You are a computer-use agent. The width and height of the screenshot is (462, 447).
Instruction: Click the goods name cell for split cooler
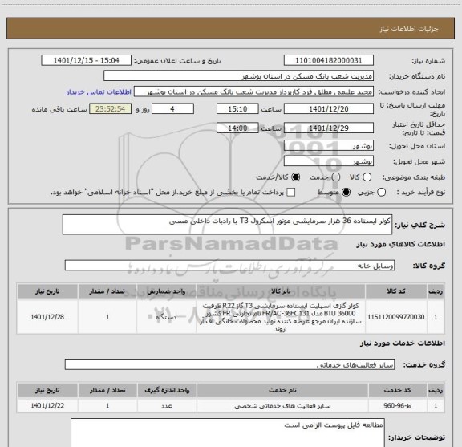tap(281, 317)
